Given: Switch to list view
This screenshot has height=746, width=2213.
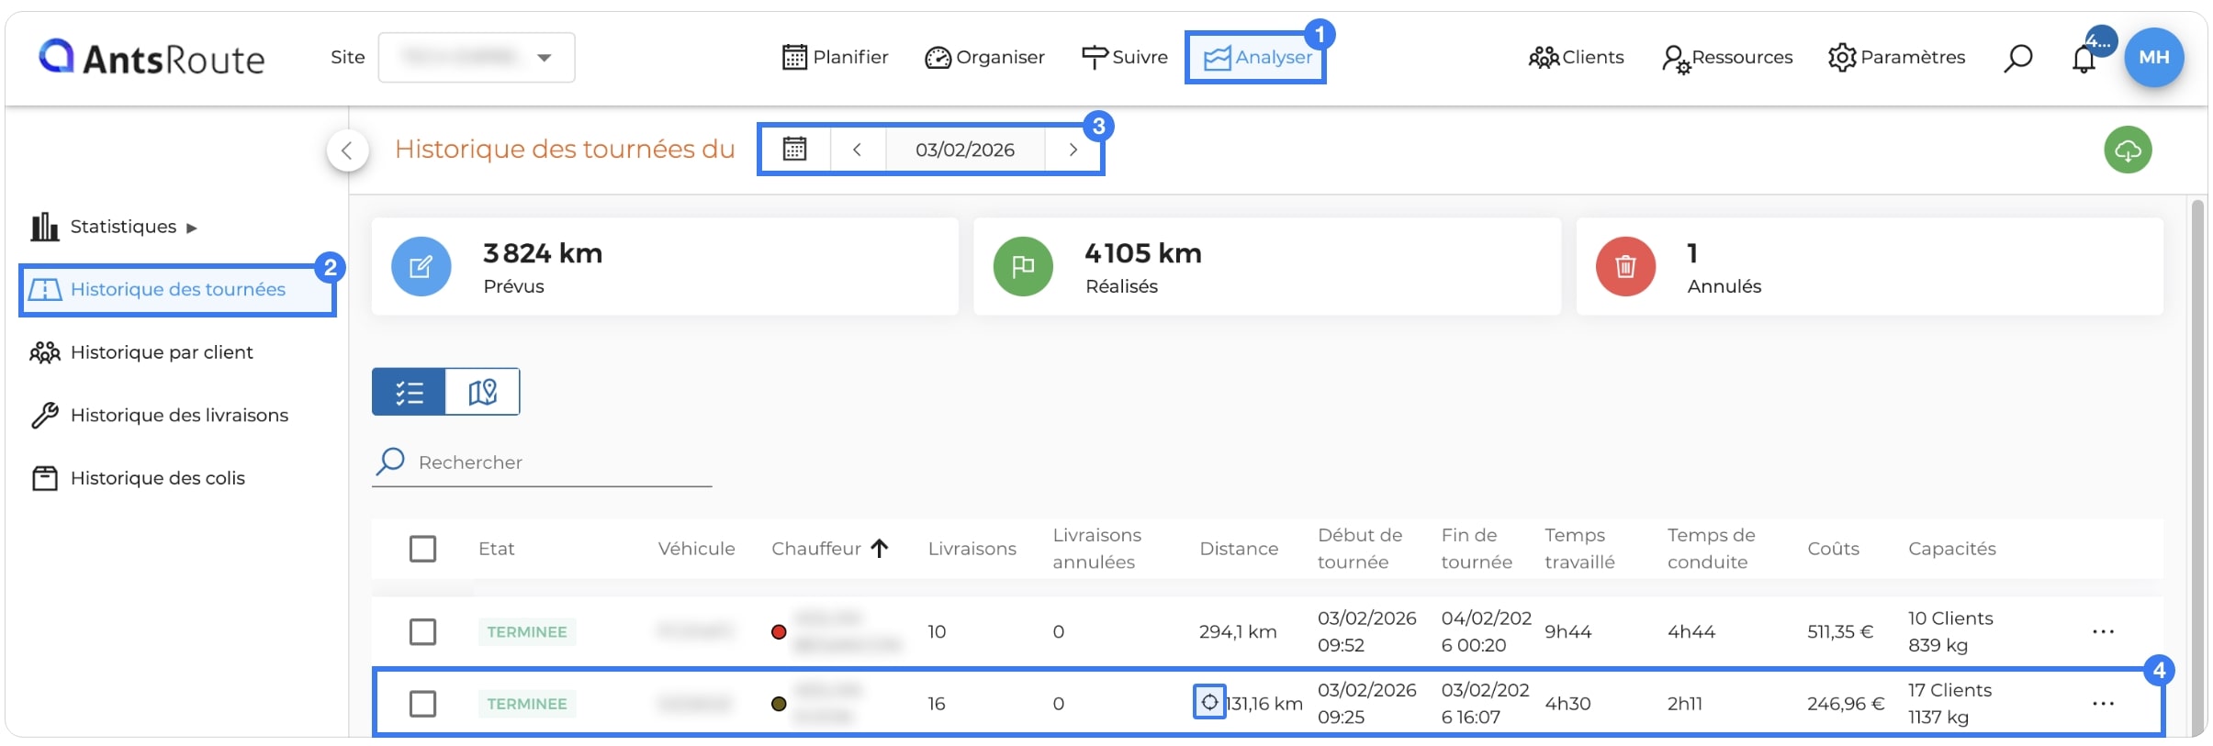Looking at the screenshot, I should pyautogui.click(x=409, y=392).
